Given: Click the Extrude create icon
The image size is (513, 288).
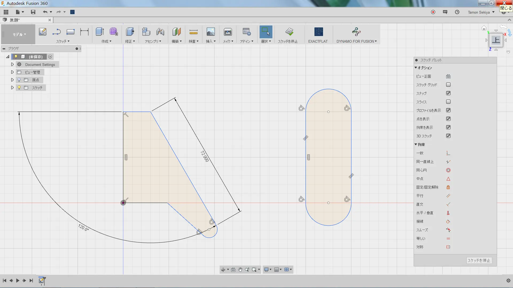Looking at the screenshot, I should pos(100,32).
